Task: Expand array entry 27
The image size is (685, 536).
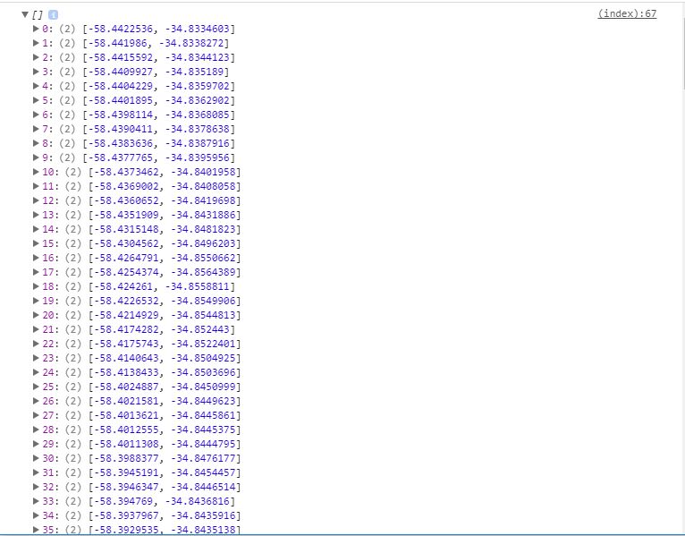Action: pyautogui.click(x=36, y=415)
